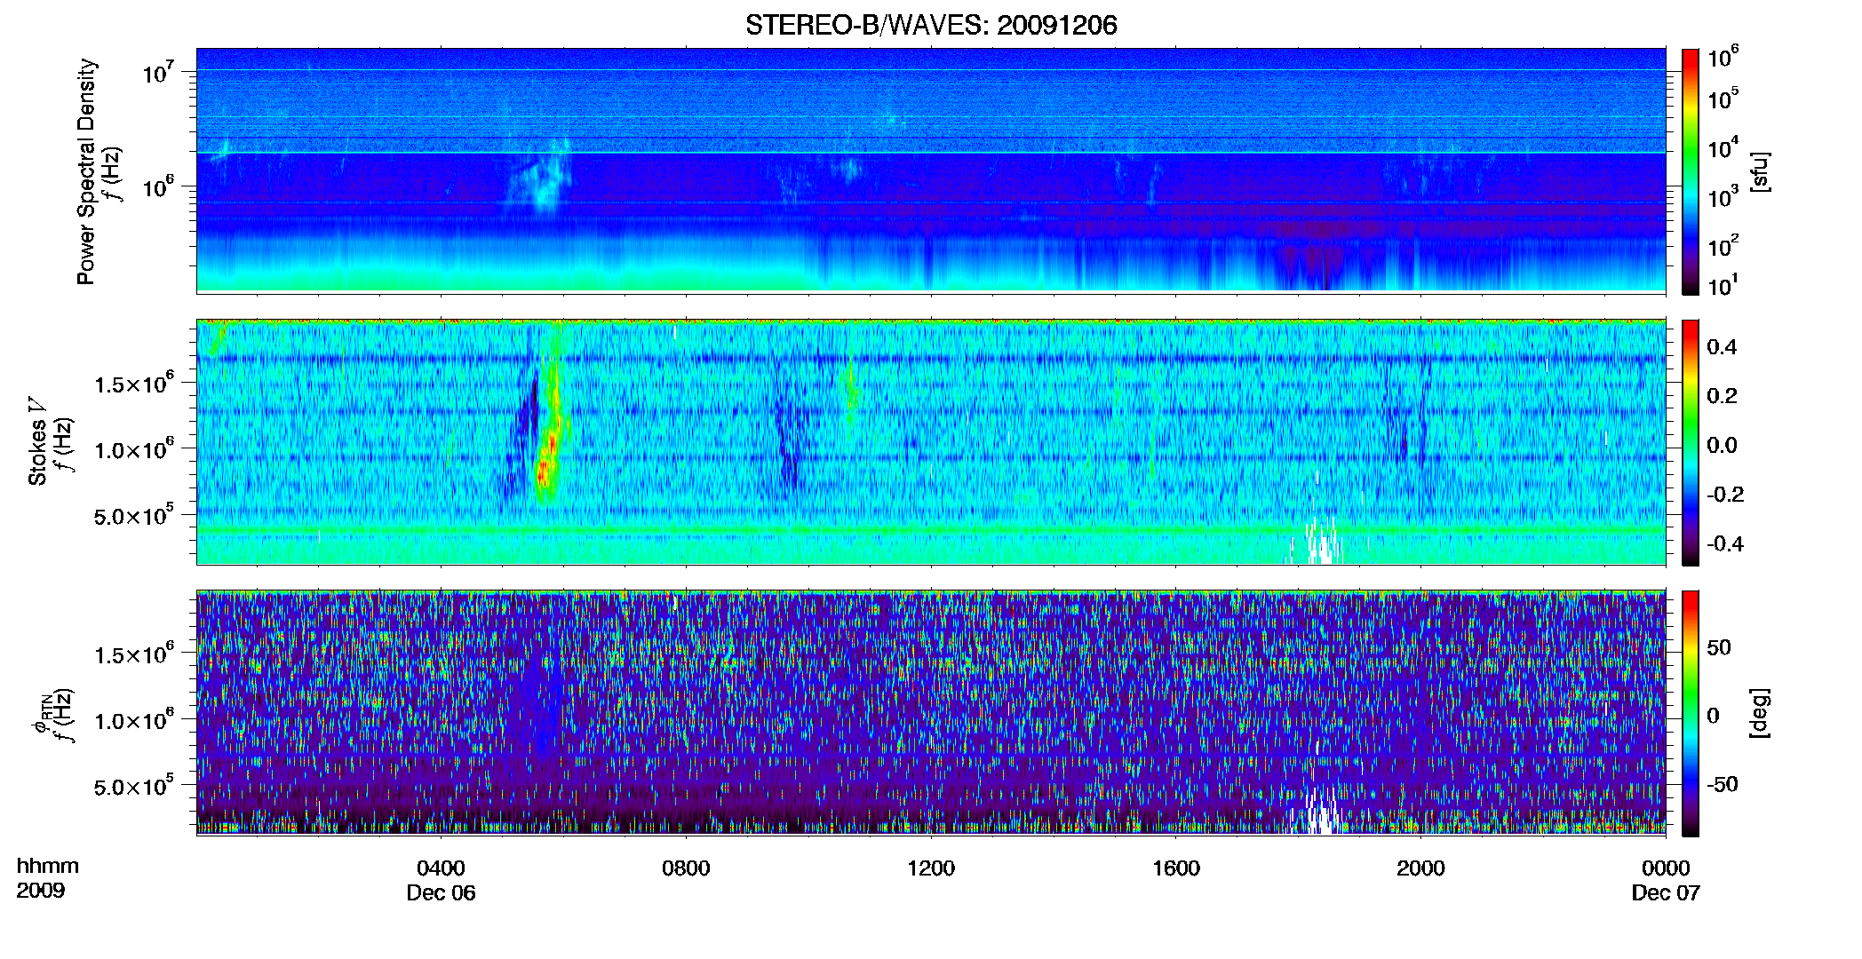The width and height of the screenshot is (1862, 959).
Task: Click the 0.2 value on Stokes colorbar
Action: [x=1722, y=396]
